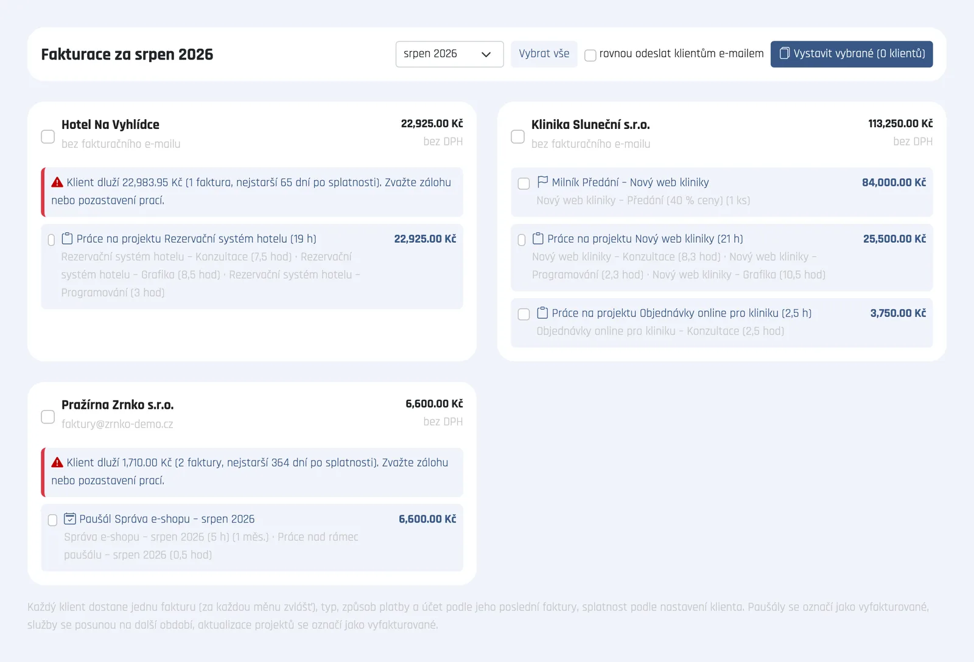Click the document icon on the Vystavit vybrané button
Viewport: 974px width, 662px height.
click(785, 54)
